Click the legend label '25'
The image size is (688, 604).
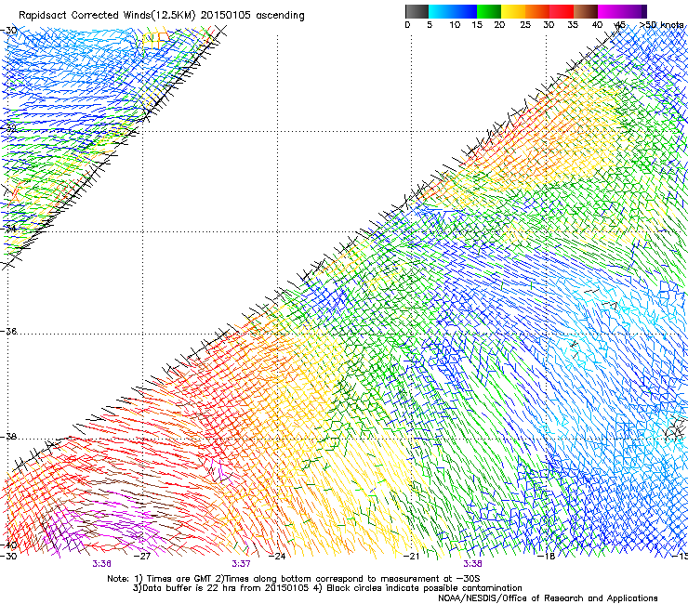525,25
